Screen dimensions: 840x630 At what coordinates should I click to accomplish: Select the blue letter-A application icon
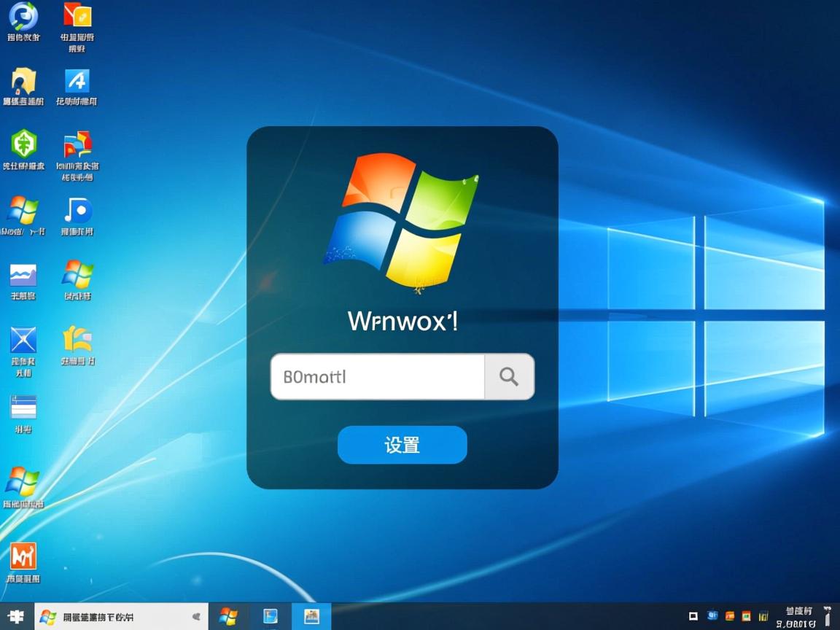tap(77, 80)
